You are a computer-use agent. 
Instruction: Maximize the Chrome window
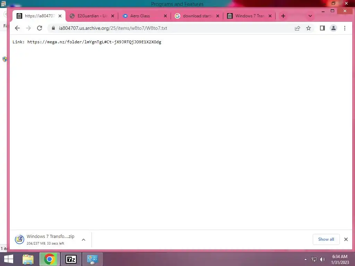tap(332, 11)
